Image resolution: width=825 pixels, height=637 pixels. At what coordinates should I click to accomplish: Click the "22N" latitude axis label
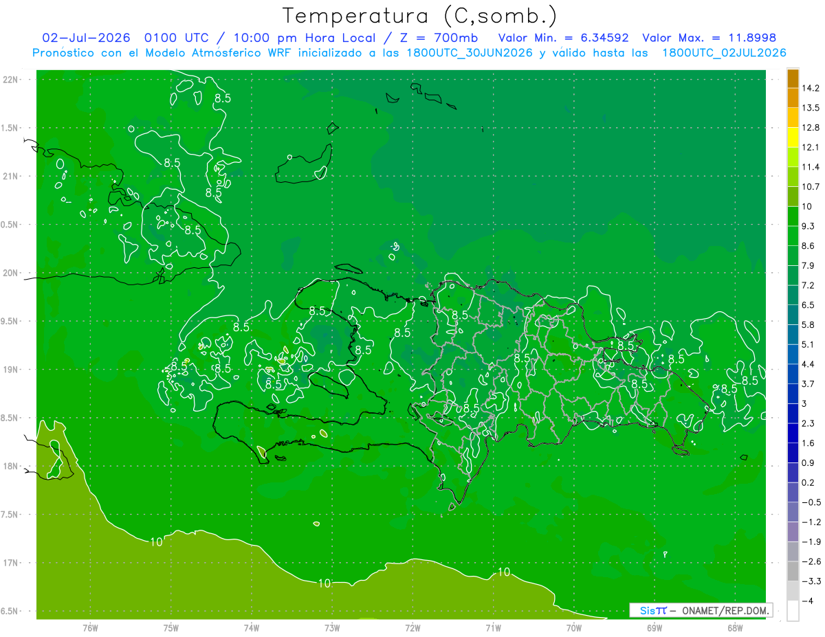tap(11, 80)
